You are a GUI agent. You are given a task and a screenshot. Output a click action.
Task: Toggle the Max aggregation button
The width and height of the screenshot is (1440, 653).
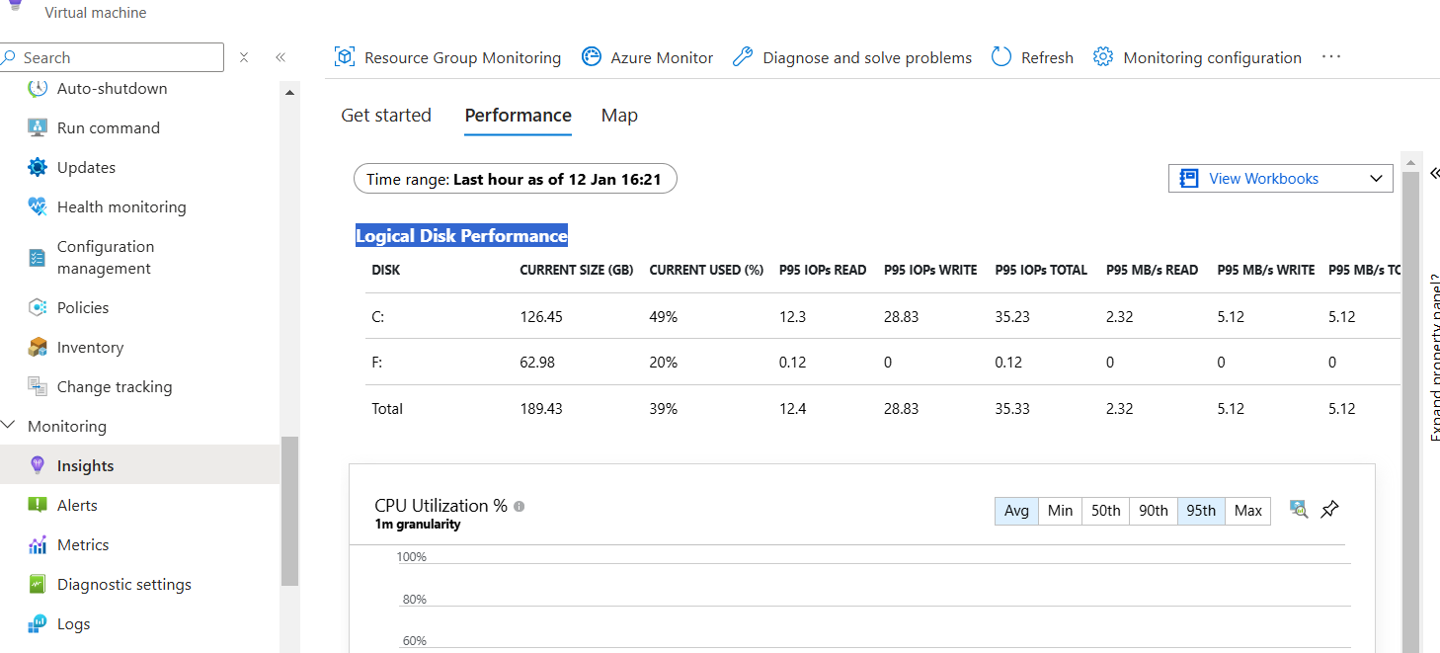point(1248,511)
